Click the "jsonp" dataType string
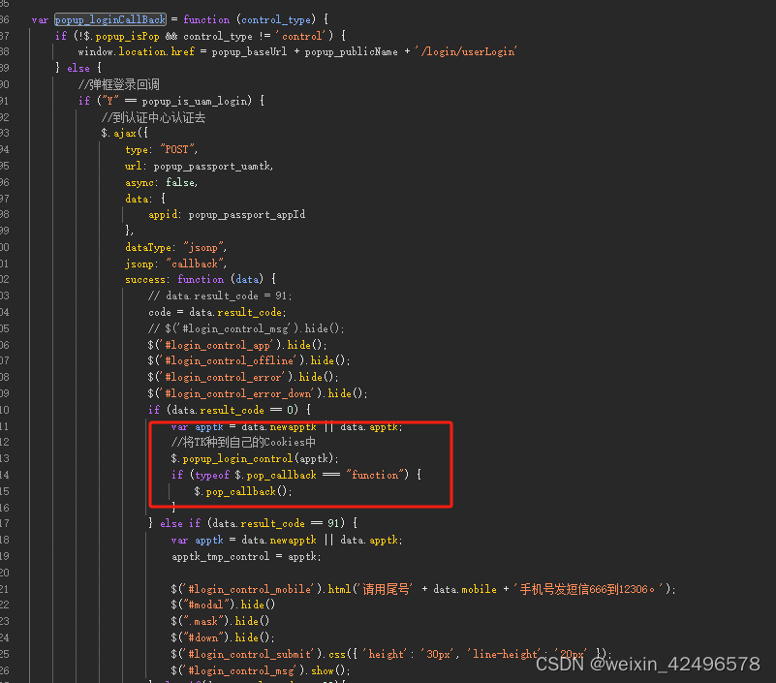 [203, 247]
